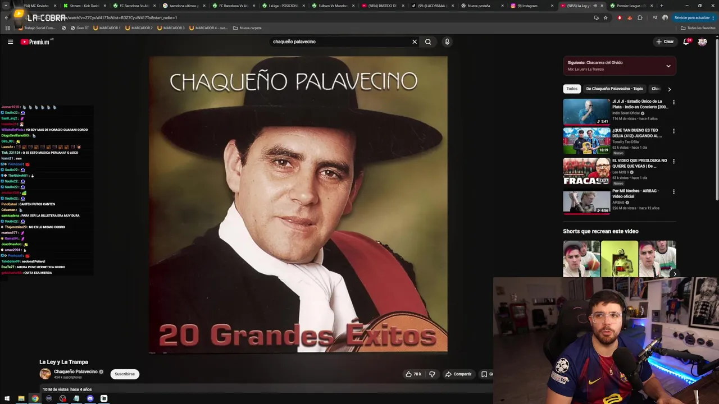Open the Por Mil Noches AIRBAG thumbnail

(586, 201)
